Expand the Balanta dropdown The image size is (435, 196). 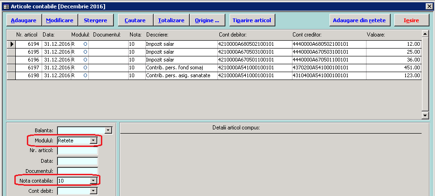tap(108, 130)
